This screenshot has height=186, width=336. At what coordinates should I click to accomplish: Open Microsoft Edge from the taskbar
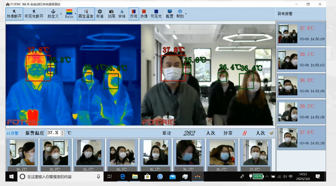122,177
